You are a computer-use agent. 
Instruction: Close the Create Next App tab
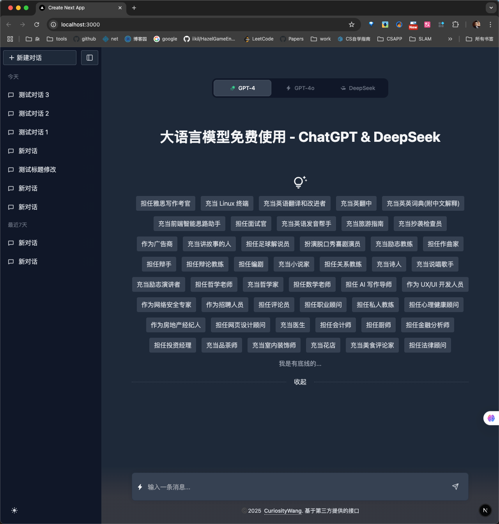click(x=120, y=8)
